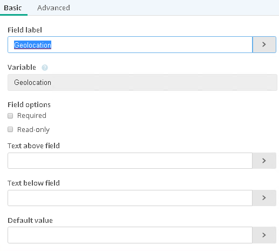Focus the Default value input
The height and width of the screenshot is (251, 279).
(x=130, y=235)
